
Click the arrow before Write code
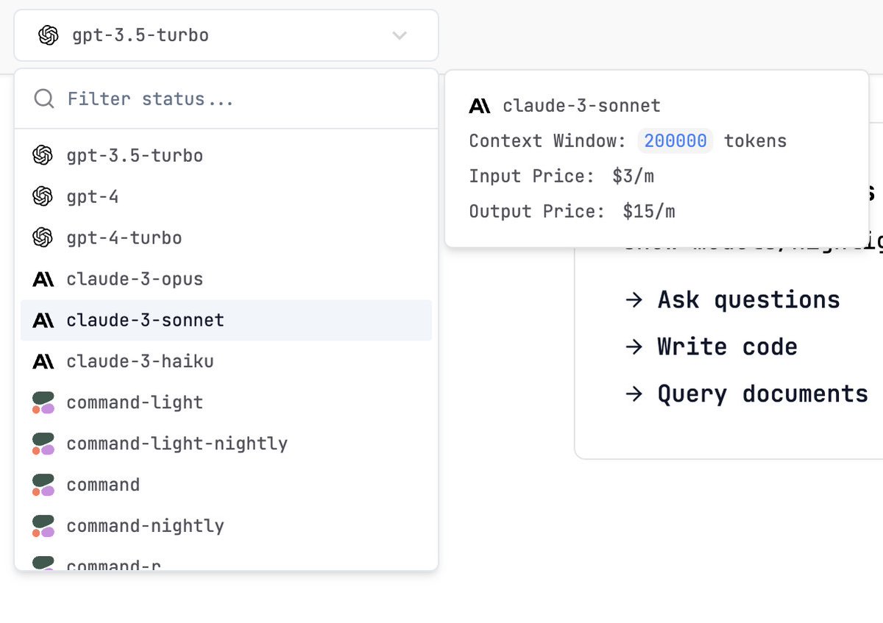634,347
